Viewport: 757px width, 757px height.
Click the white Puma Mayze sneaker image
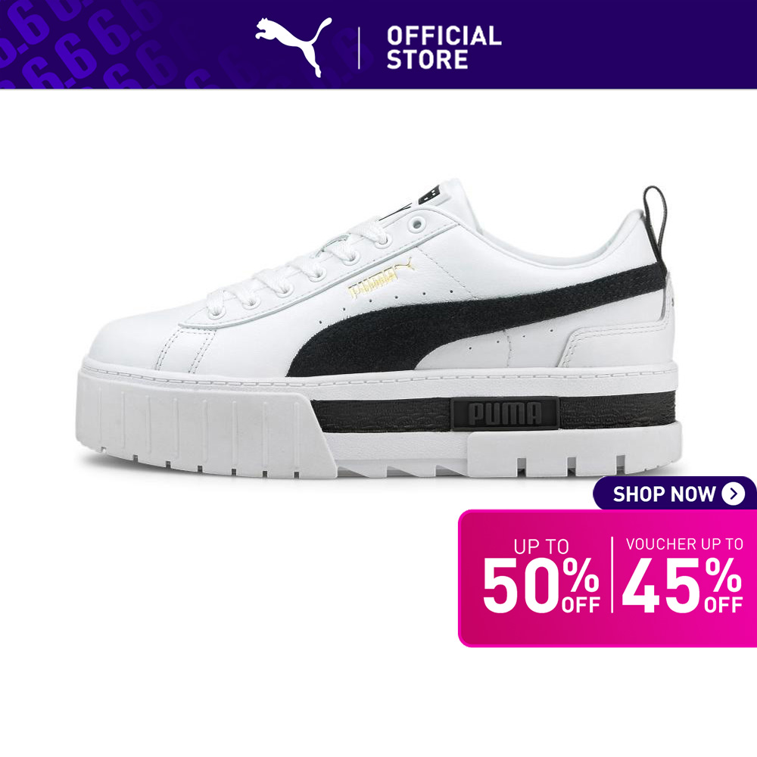tap(378, 329)
